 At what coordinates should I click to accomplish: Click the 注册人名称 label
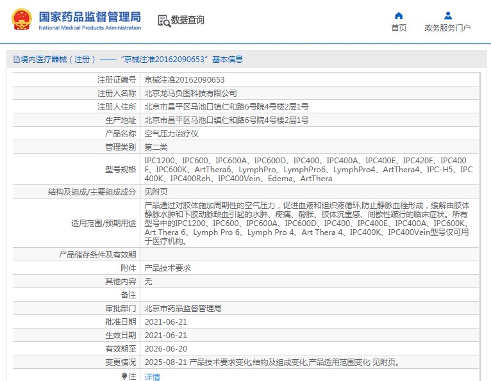117,93
